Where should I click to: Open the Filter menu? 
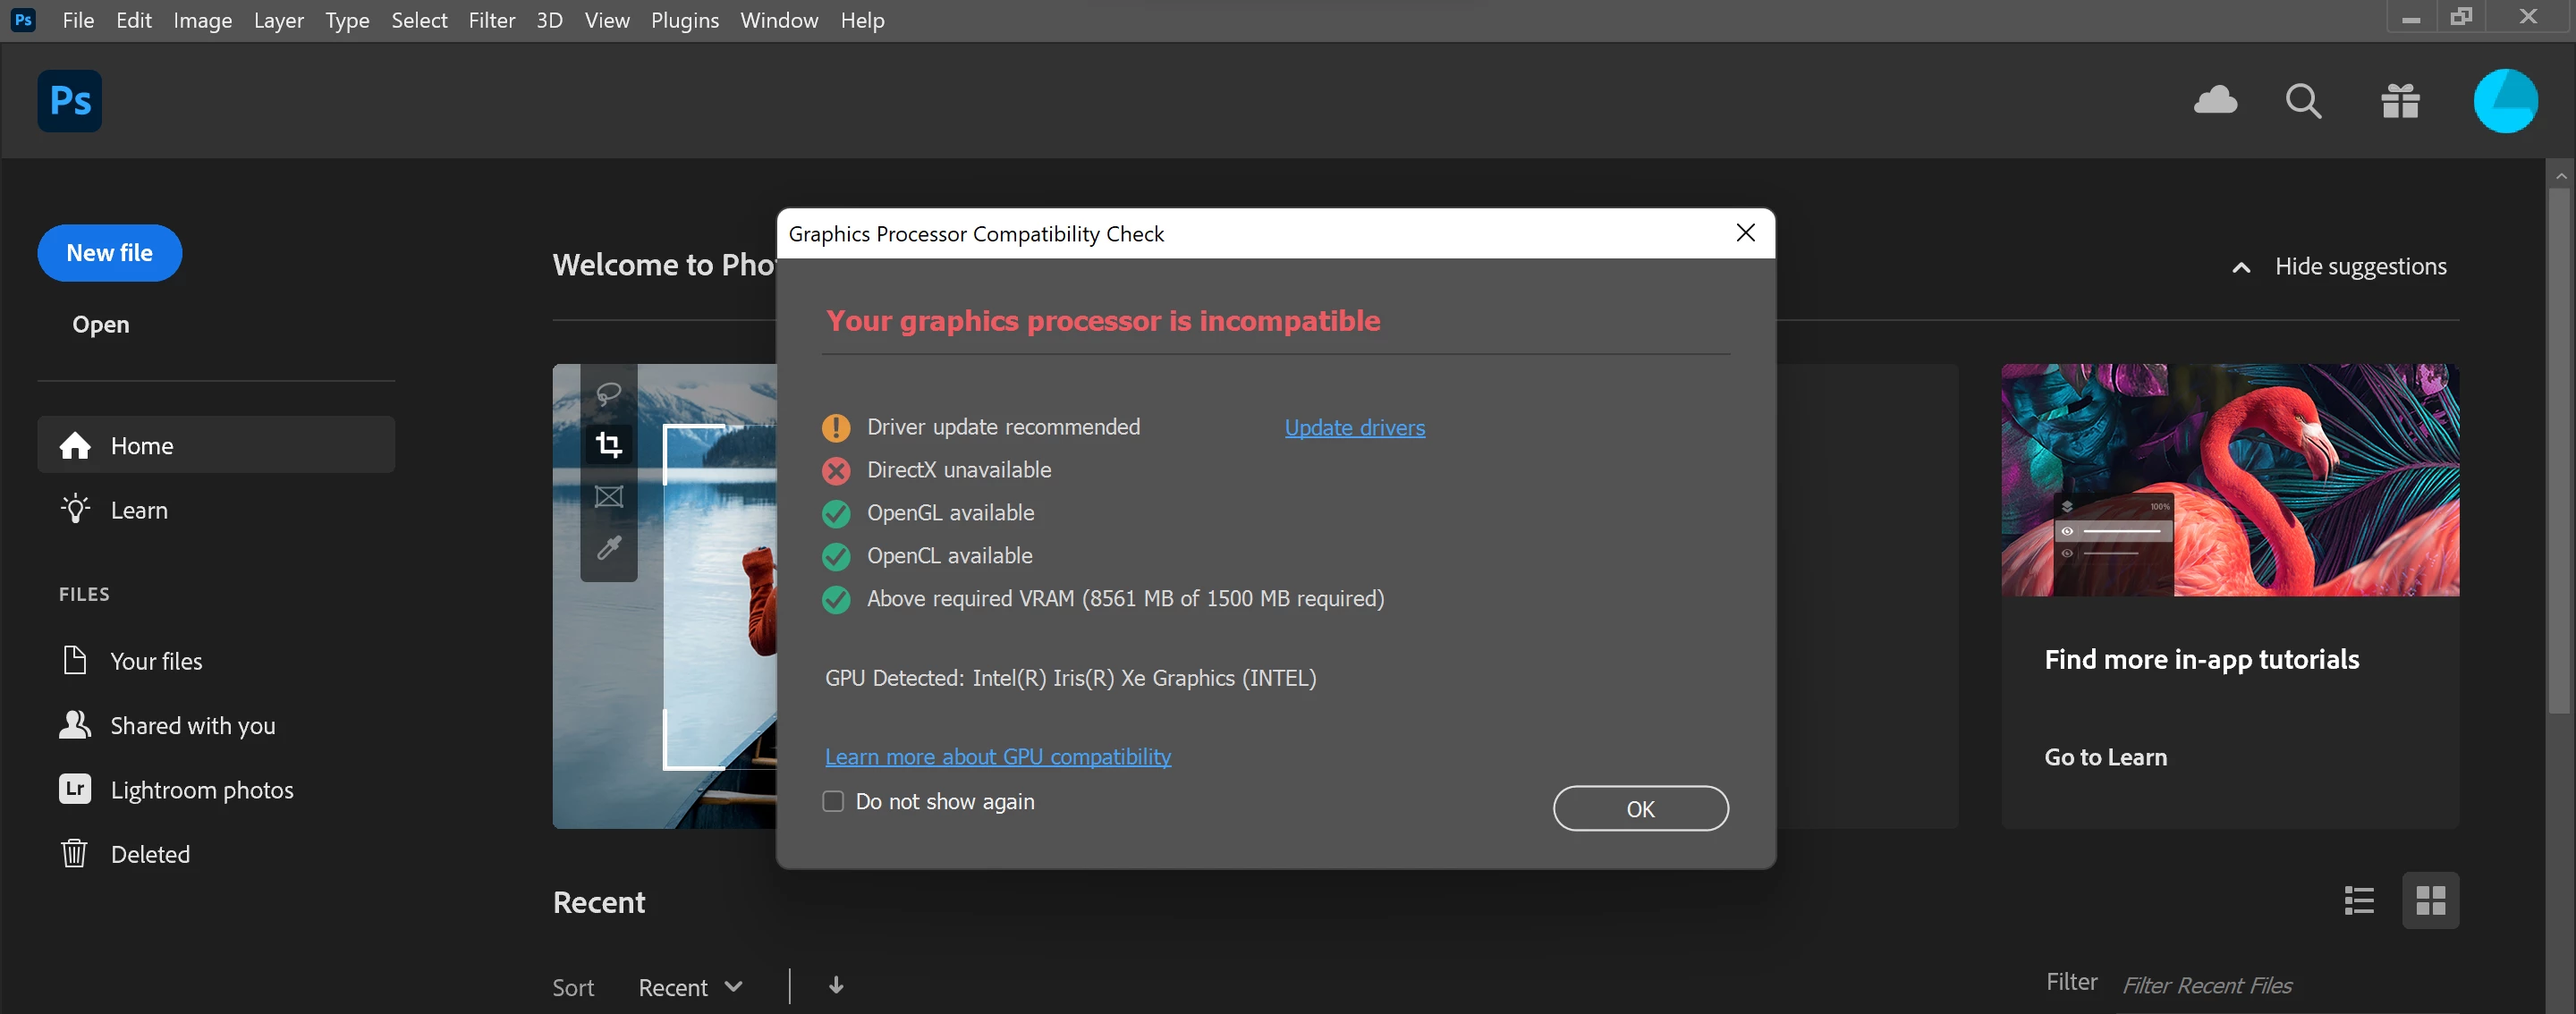pyautogui.click(x=491, y=20)
